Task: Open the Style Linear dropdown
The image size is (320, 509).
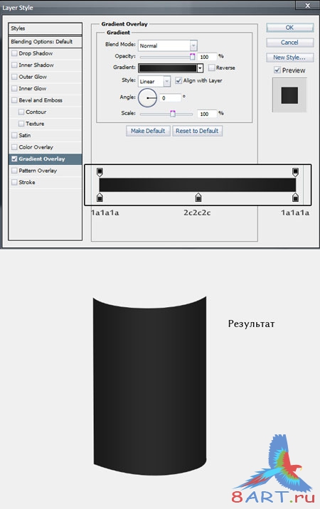Action: tap(154, 81)
